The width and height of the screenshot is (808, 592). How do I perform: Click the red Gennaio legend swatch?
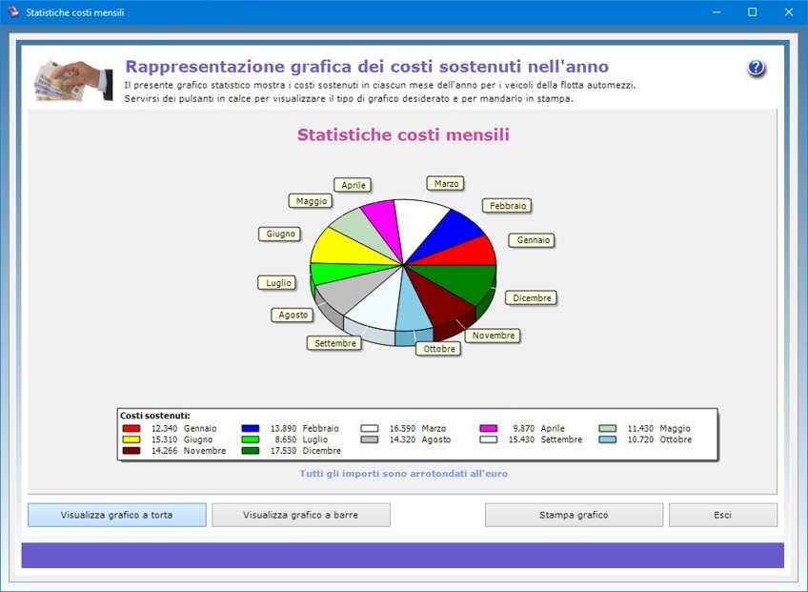[131, 429]
